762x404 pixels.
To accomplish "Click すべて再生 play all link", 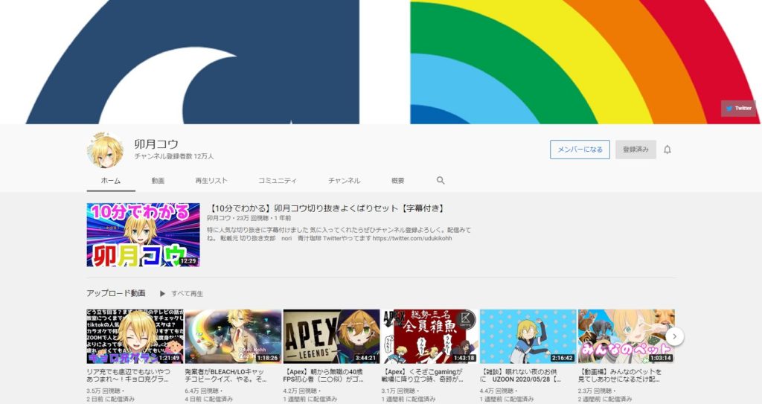I will (187, 294).
